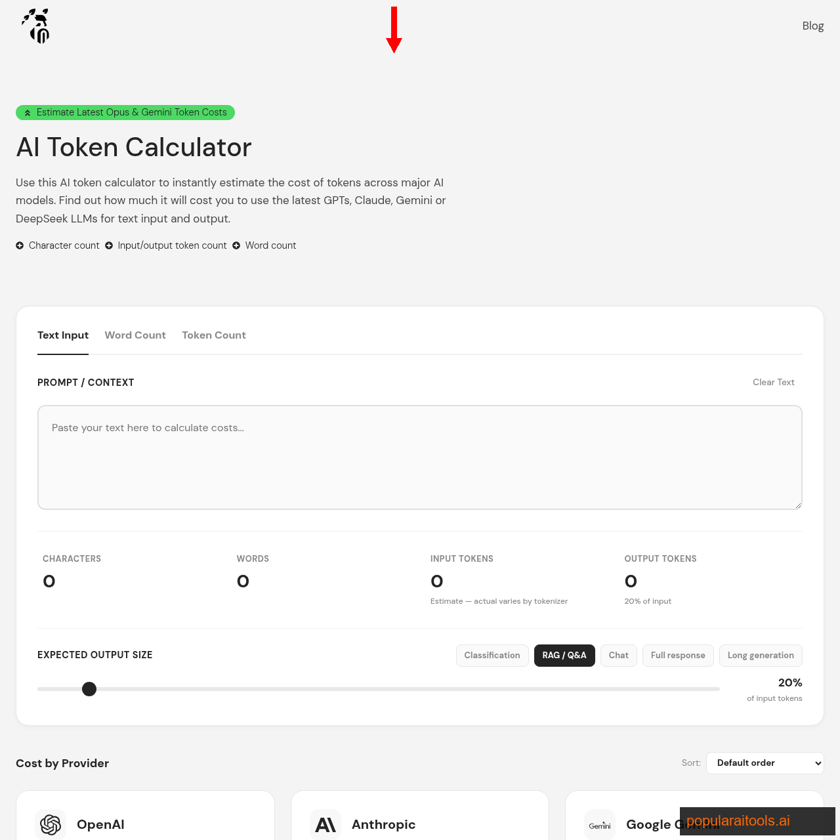Click the checkmark icon next to Word count
The image size is (840, 840).
pos(237,245)
